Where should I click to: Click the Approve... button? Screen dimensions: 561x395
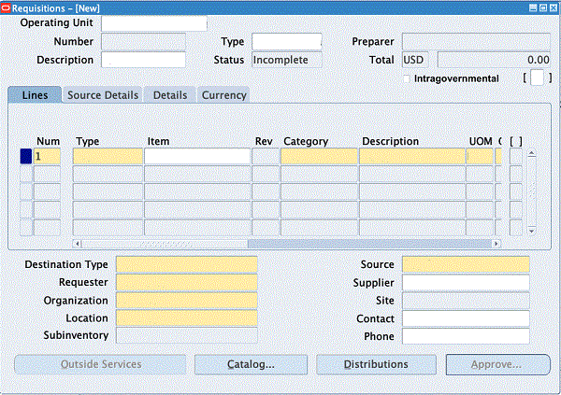pyautogui.click(x=497, y=364)
